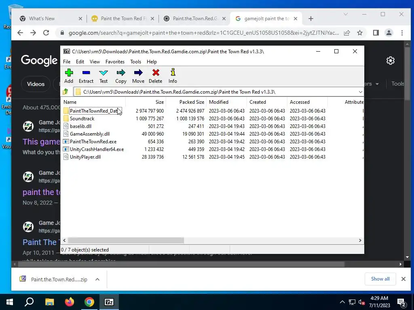The width and height of the screenshot is (414, 310).
Task: Select the UnityCrashHandler64.exe file icon
Action: (x=66, y=149)
